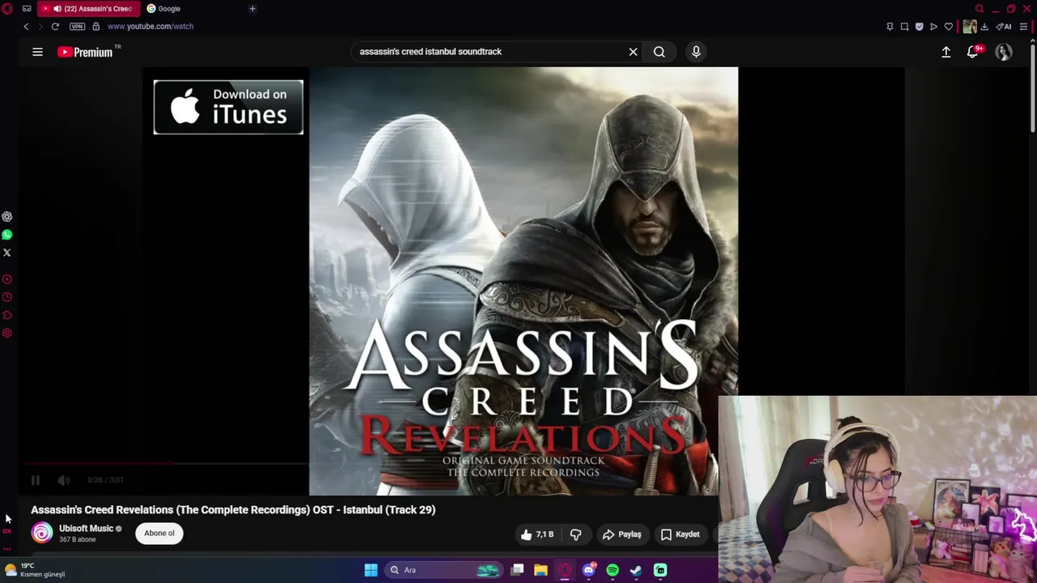Image resolution: width=1037 pixels, height=583 pixels.
Task: Open YouTube guide hamburger menu
Action: click(x=37, y=52)
